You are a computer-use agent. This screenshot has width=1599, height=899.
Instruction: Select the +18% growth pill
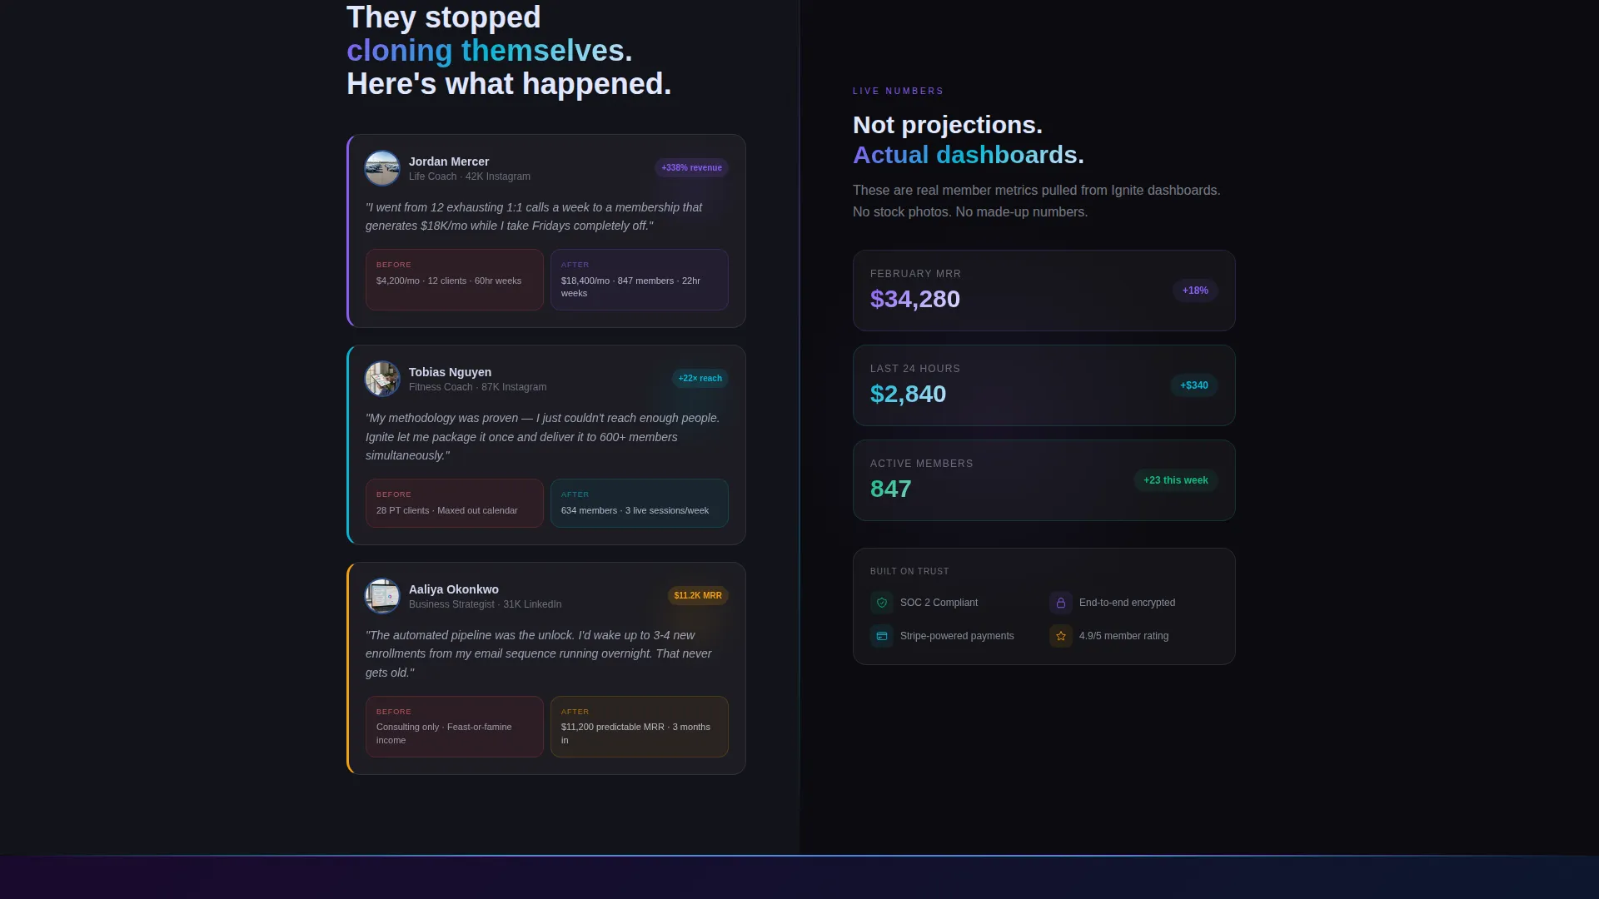(1195, 291)
